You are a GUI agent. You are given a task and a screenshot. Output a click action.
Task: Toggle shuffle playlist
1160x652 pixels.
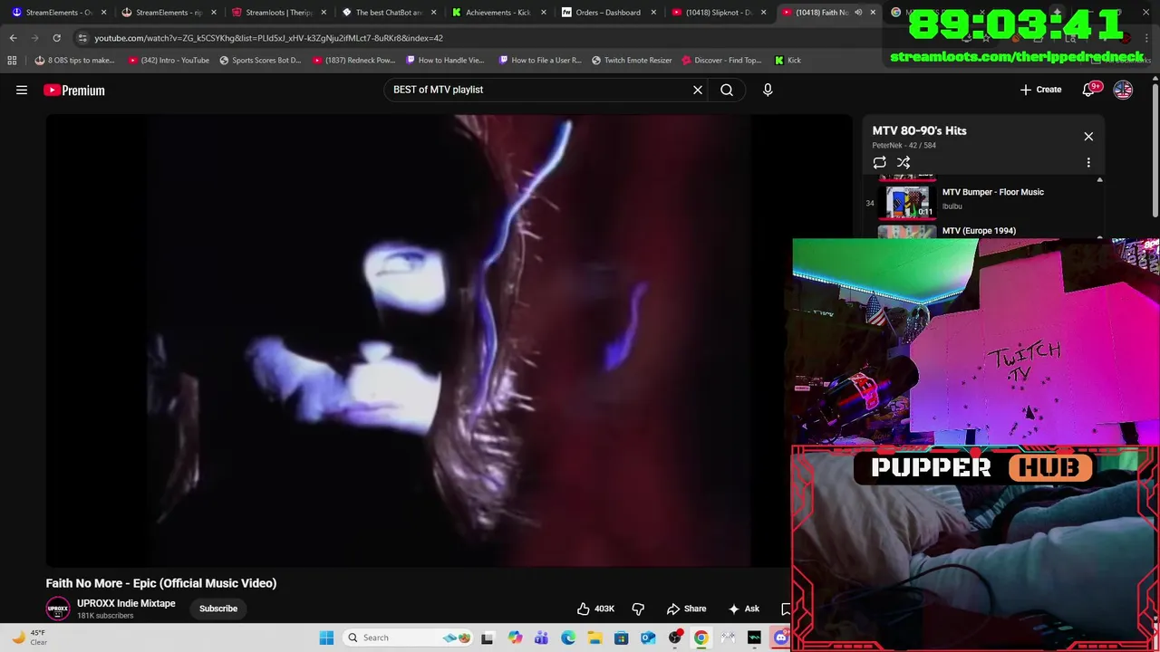tap(904, 163)
